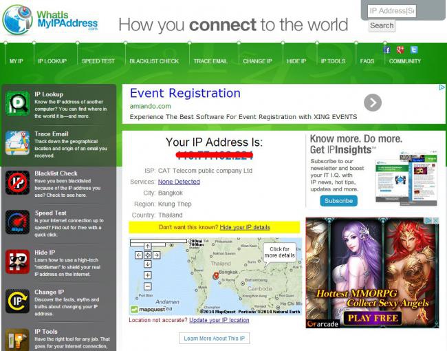Screen dimensions: 447x351
Task: Open the Event Registration ad headline
Action: (x=185, y=94)
